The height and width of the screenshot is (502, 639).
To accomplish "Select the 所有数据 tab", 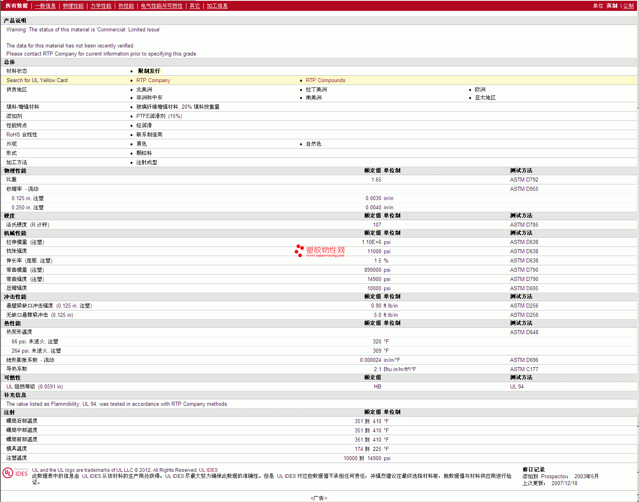I will (x=17, y=6).
